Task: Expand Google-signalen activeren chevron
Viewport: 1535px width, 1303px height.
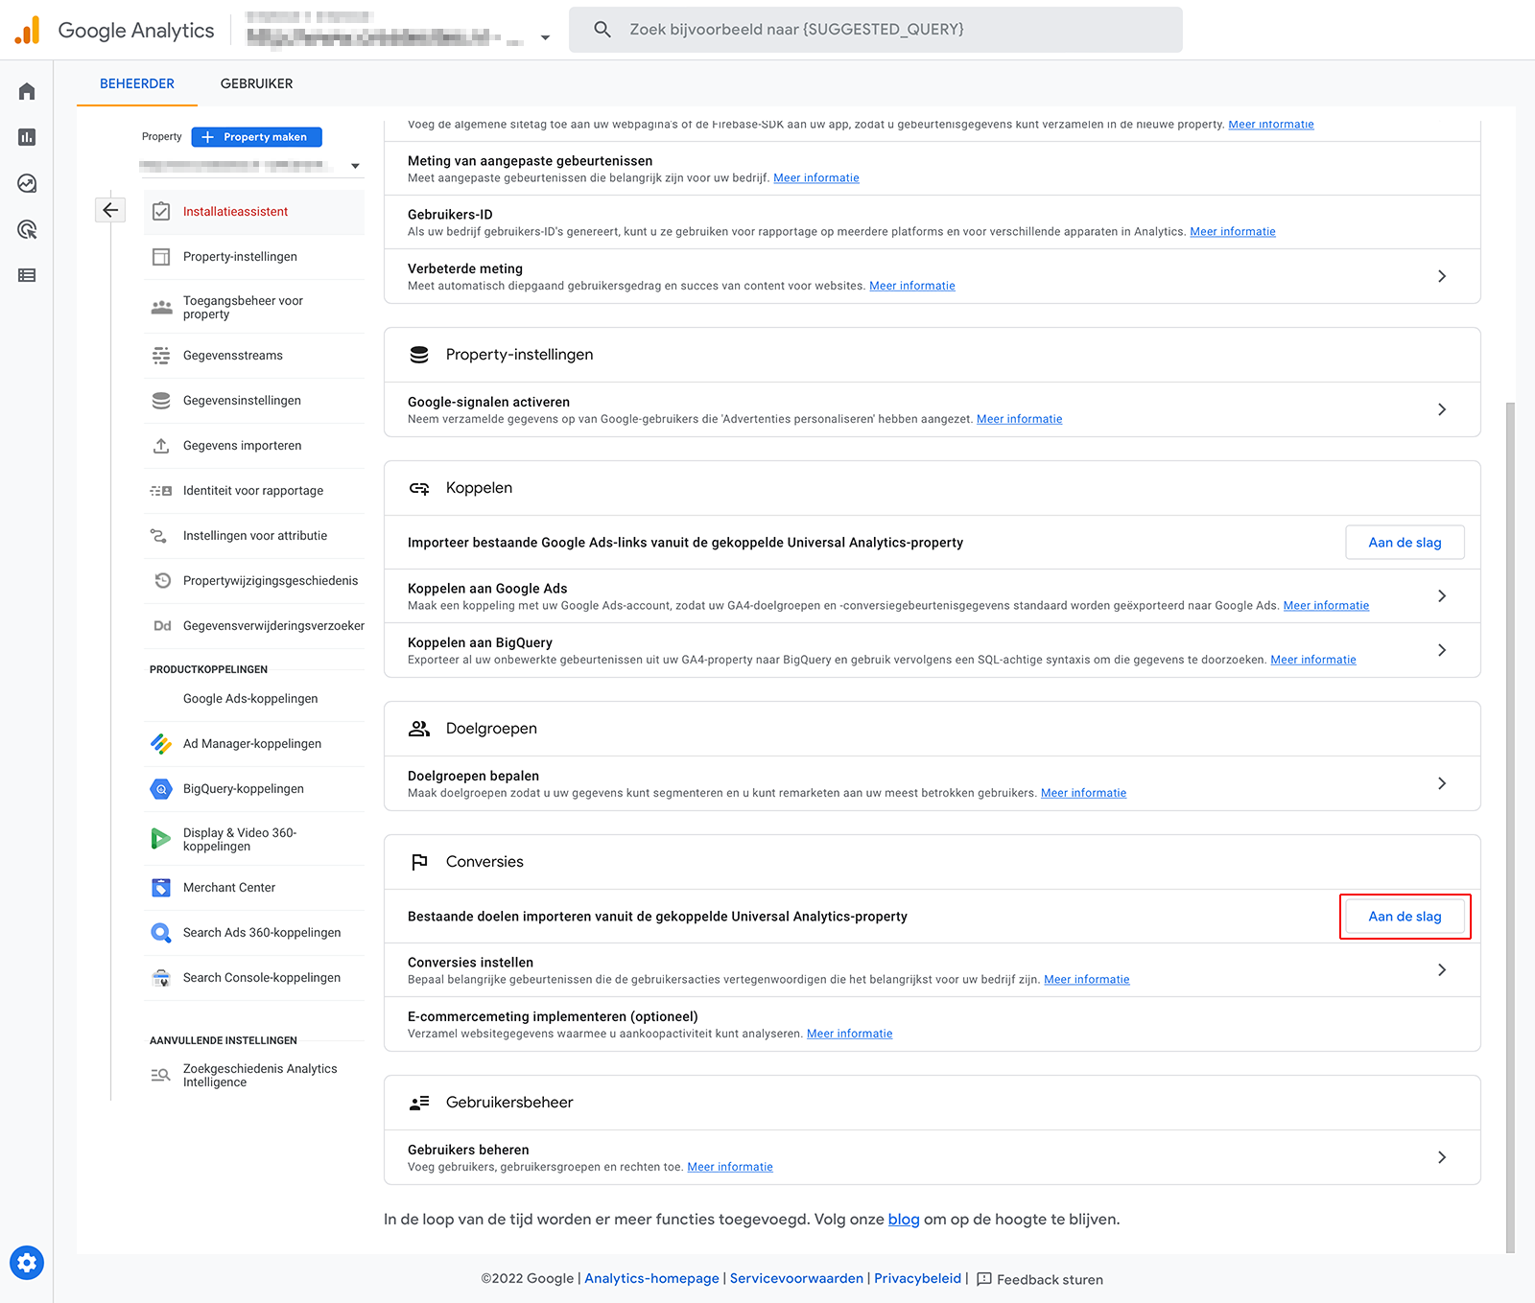Action: 1442,409
